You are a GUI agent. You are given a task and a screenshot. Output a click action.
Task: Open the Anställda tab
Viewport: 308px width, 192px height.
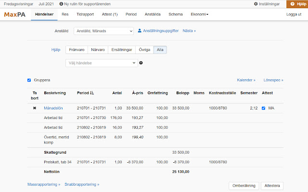[x=153, y=14]
